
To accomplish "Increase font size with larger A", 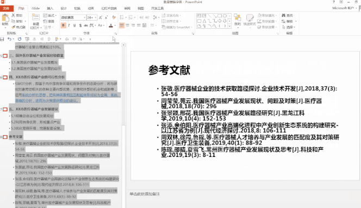I will pos(101,17).
